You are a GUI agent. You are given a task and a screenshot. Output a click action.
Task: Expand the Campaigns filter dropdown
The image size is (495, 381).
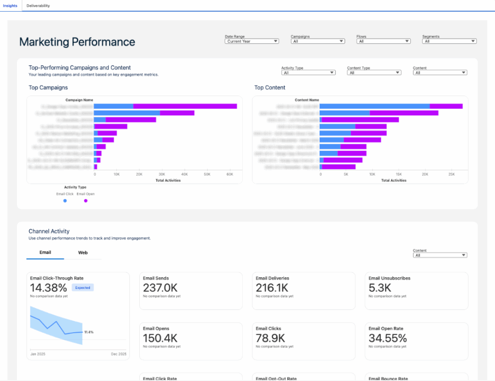[318, 41]
